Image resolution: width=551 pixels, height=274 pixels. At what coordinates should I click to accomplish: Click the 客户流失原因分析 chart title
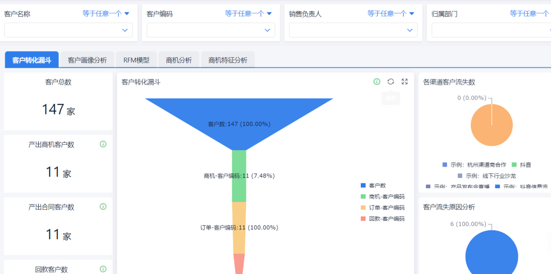[x=449, y=207]
